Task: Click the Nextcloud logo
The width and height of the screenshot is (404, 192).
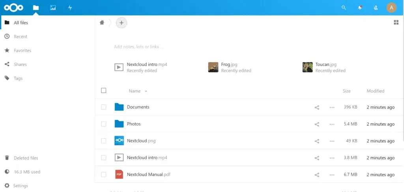Action: pyautogui.click(x=14, y=7)
